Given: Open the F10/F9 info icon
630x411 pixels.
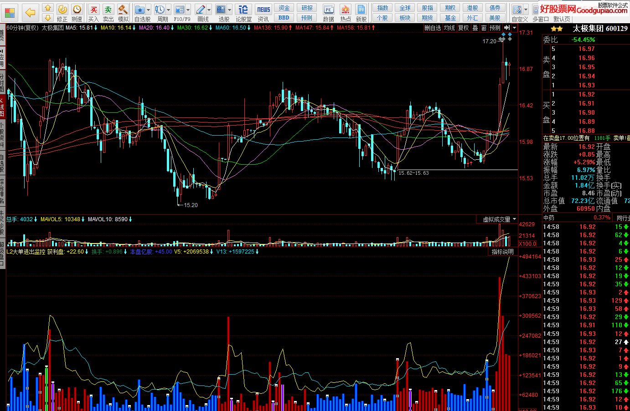Looking at the screenshot, I should coord(180,10).
